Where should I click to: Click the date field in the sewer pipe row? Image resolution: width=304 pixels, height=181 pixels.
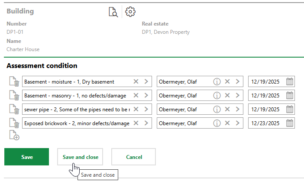pyautogui.click(x=266, y=110)
